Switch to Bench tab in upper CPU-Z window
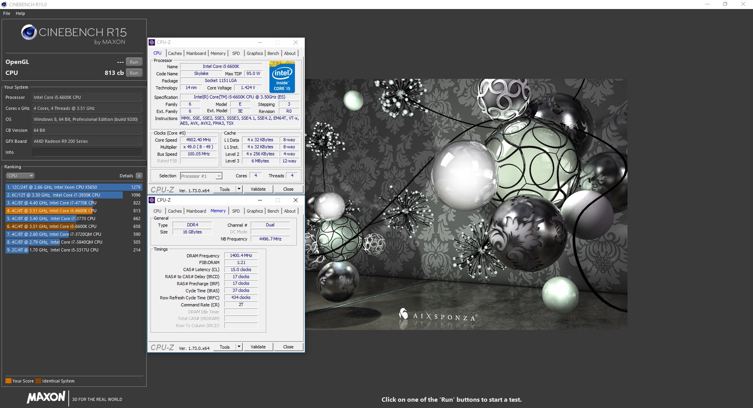This screenshot has width=753, height=408. [x=273, y=53]
